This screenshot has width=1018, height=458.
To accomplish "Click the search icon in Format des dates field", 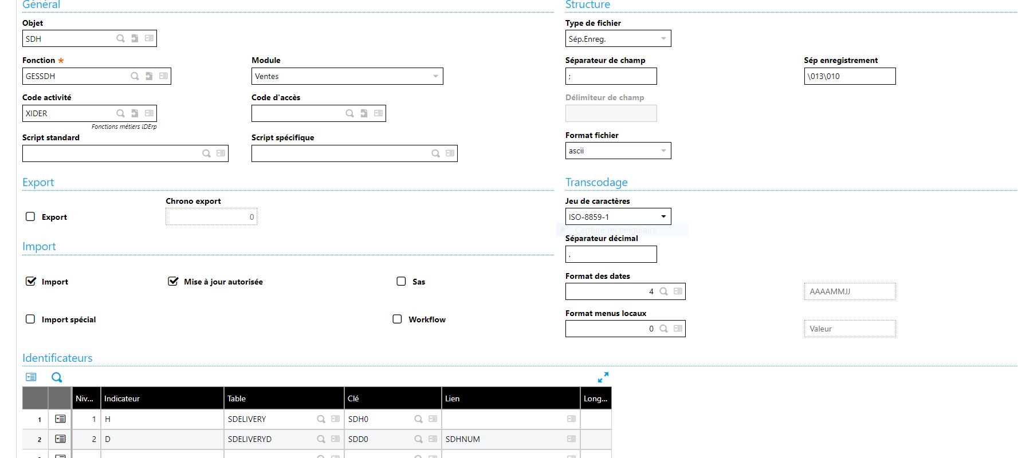I will click(663, 291).
